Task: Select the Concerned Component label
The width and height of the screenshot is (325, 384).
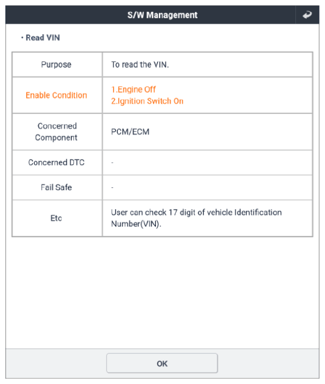Action: click(56, 132)
